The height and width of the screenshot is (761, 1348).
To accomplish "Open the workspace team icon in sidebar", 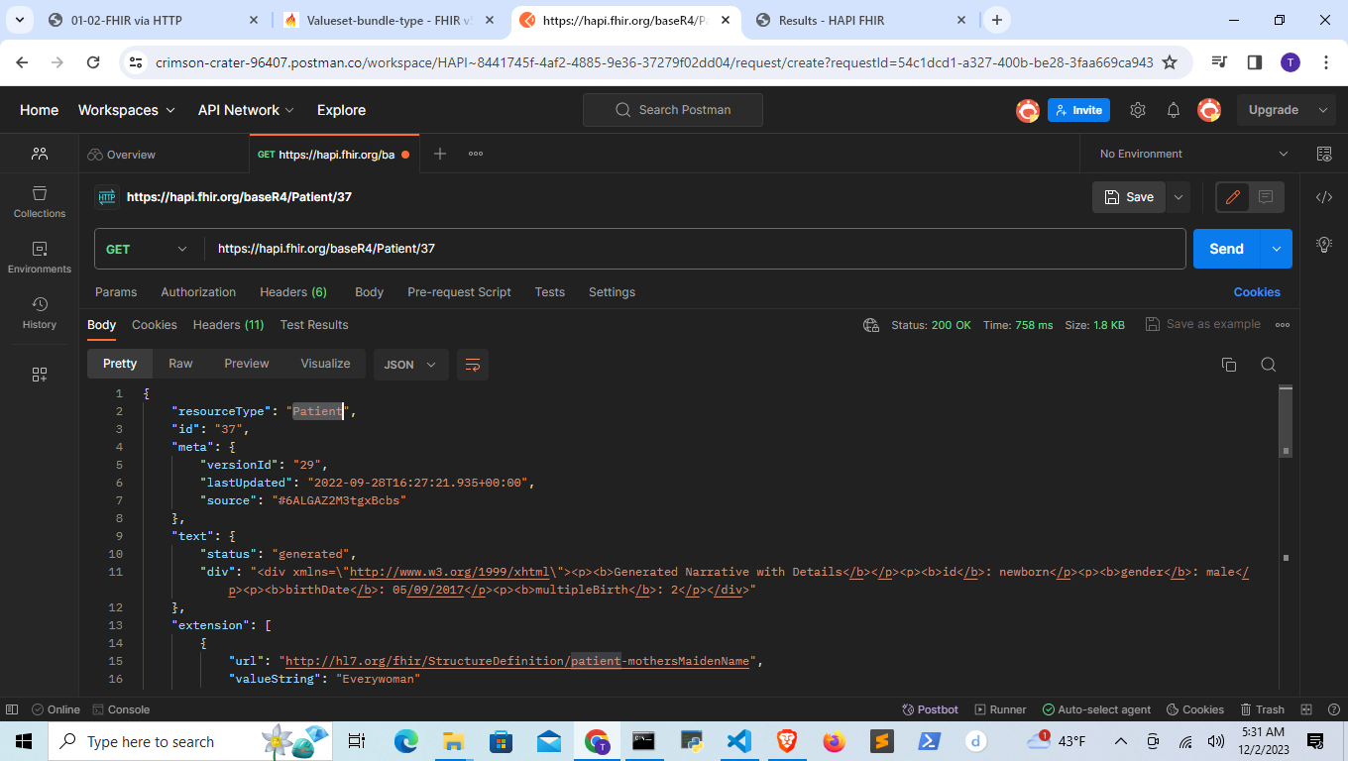I will (x=40, y=154).
